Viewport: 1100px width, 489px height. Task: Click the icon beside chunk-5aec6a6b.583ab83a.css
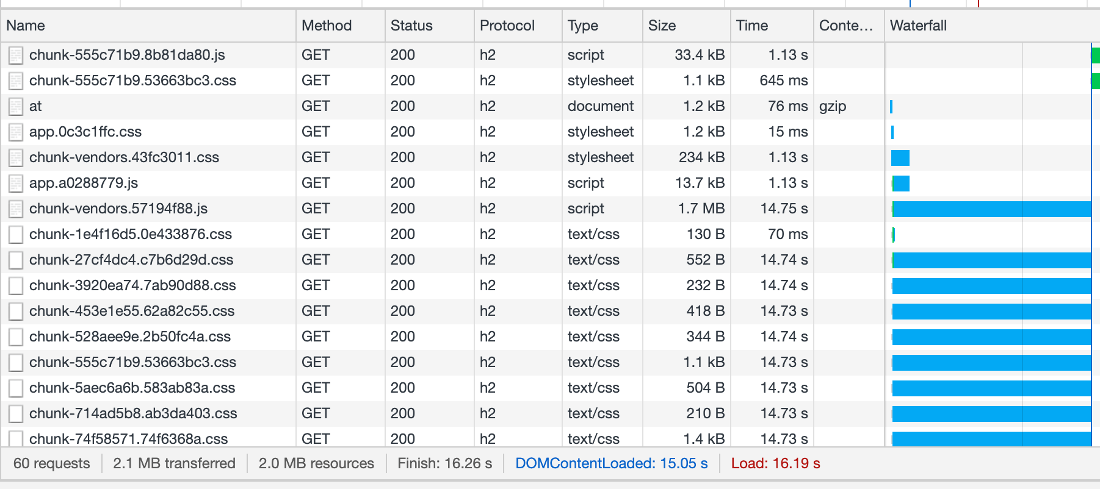click(x=16, y=388)
